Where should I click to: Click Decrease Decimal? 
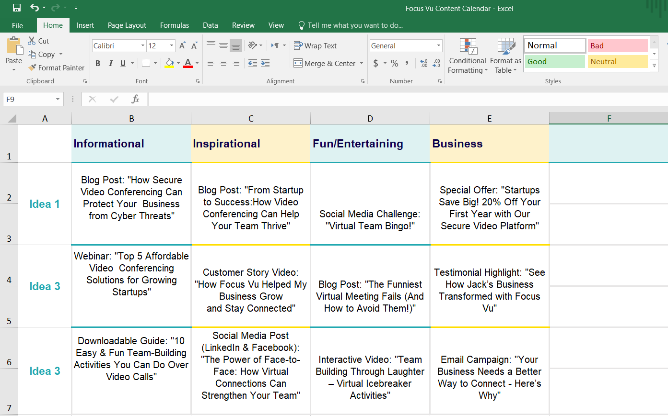[436, 63]
